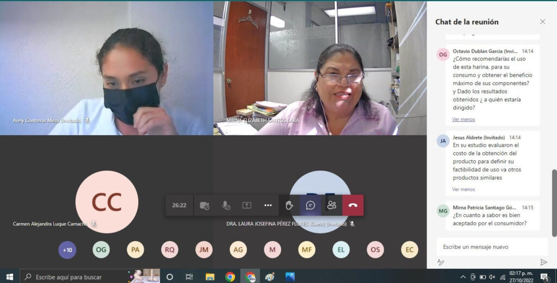Click the send message arrow icon

(x=543, y=262)
